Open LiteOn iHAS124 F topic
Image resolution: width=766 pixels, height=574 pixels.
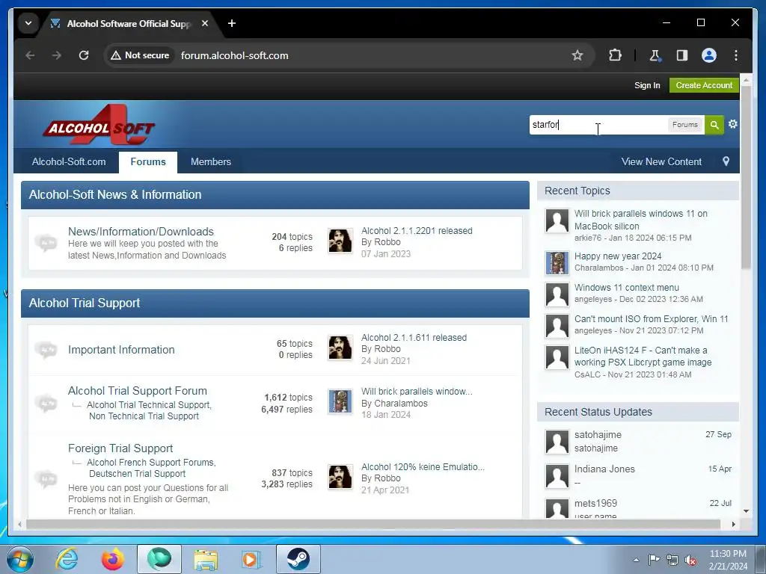pyautogui.click(x=643, y=357)
